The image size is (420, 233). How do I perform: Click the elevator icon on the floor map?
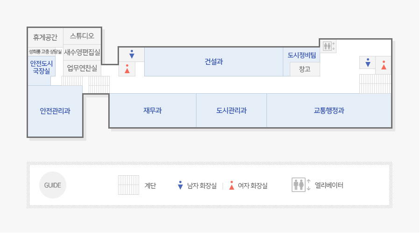[329, 46]
